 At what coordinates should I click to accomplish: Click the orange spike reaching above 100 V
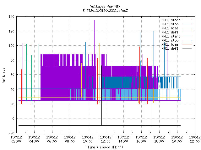coord(100,73)
